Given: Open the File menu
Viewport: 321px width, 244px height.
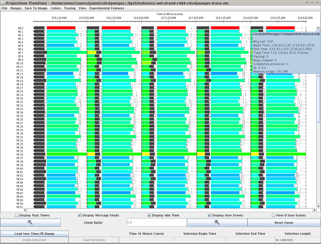Looking at the screenshot, I should pos(5,8).
